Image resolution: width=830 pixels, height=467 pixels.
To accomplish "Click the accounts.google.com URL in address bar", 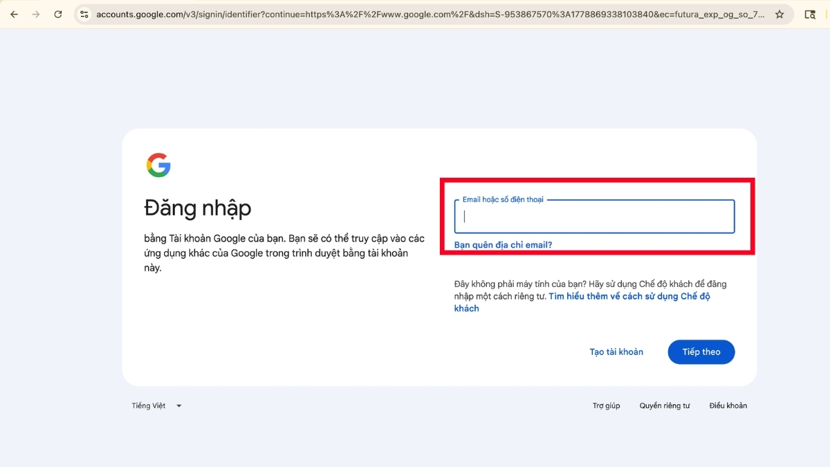I will [x=430, y=14].
